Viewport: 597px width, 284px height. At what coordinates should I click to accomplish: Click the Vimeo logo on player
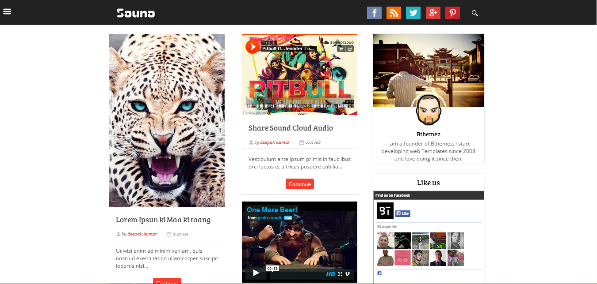(348, 274)
